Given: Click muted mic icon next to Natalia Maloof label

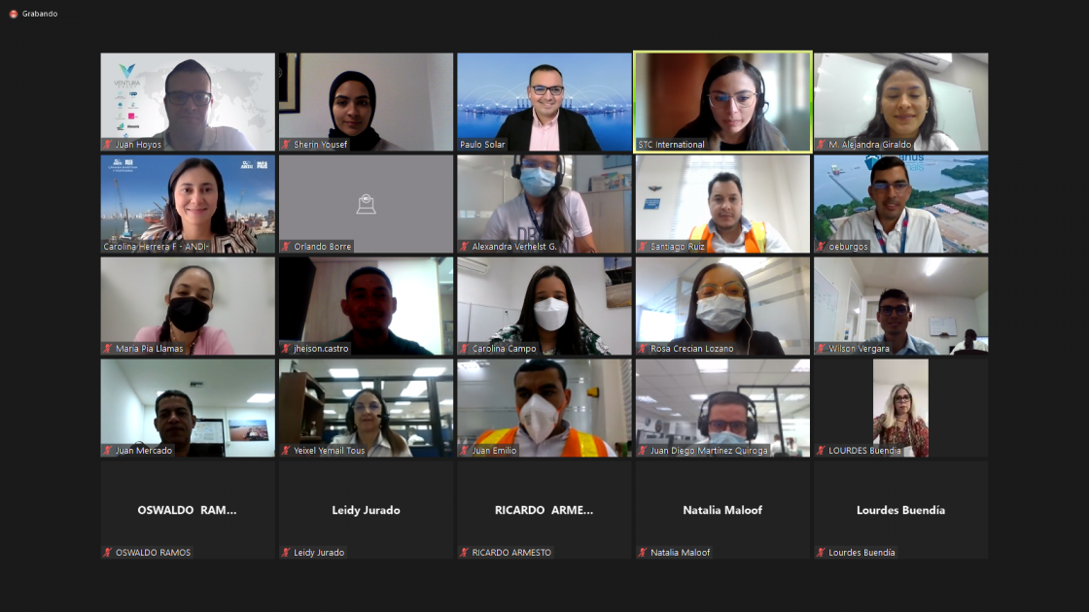Looking at the screenshot, I should [643, 553].
